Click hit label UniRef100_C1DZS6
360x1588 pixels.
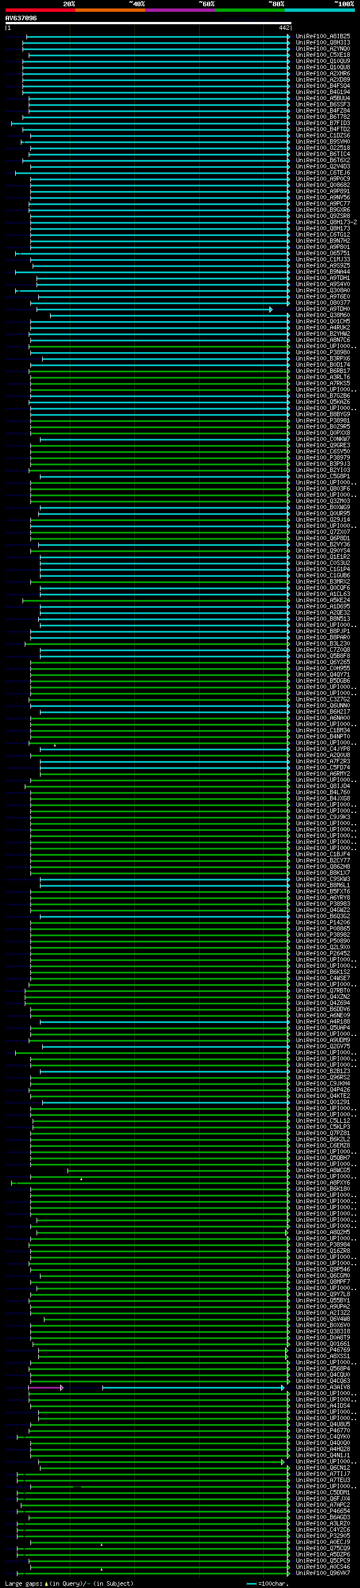click(x=323, y=136)
